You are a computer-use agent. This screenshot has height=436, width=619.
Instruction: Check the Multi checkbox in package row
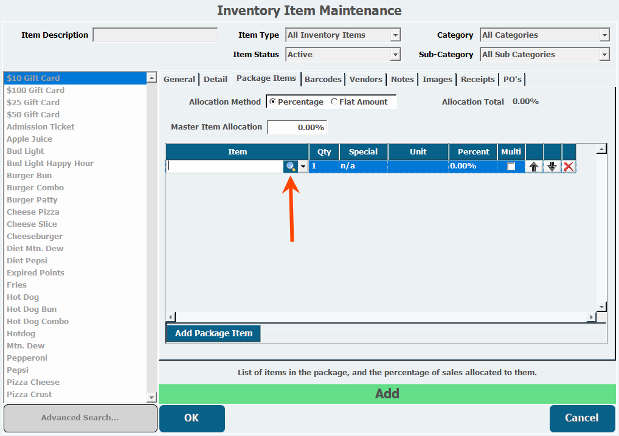click(511, 167)
